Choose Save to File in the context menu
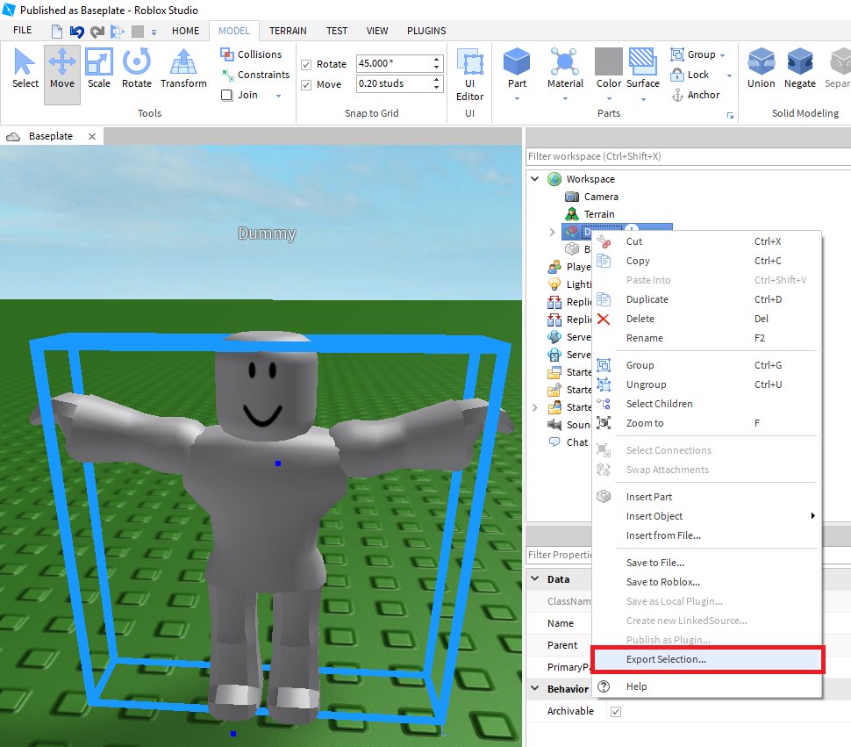851x747 pixels. pos(707,563)
